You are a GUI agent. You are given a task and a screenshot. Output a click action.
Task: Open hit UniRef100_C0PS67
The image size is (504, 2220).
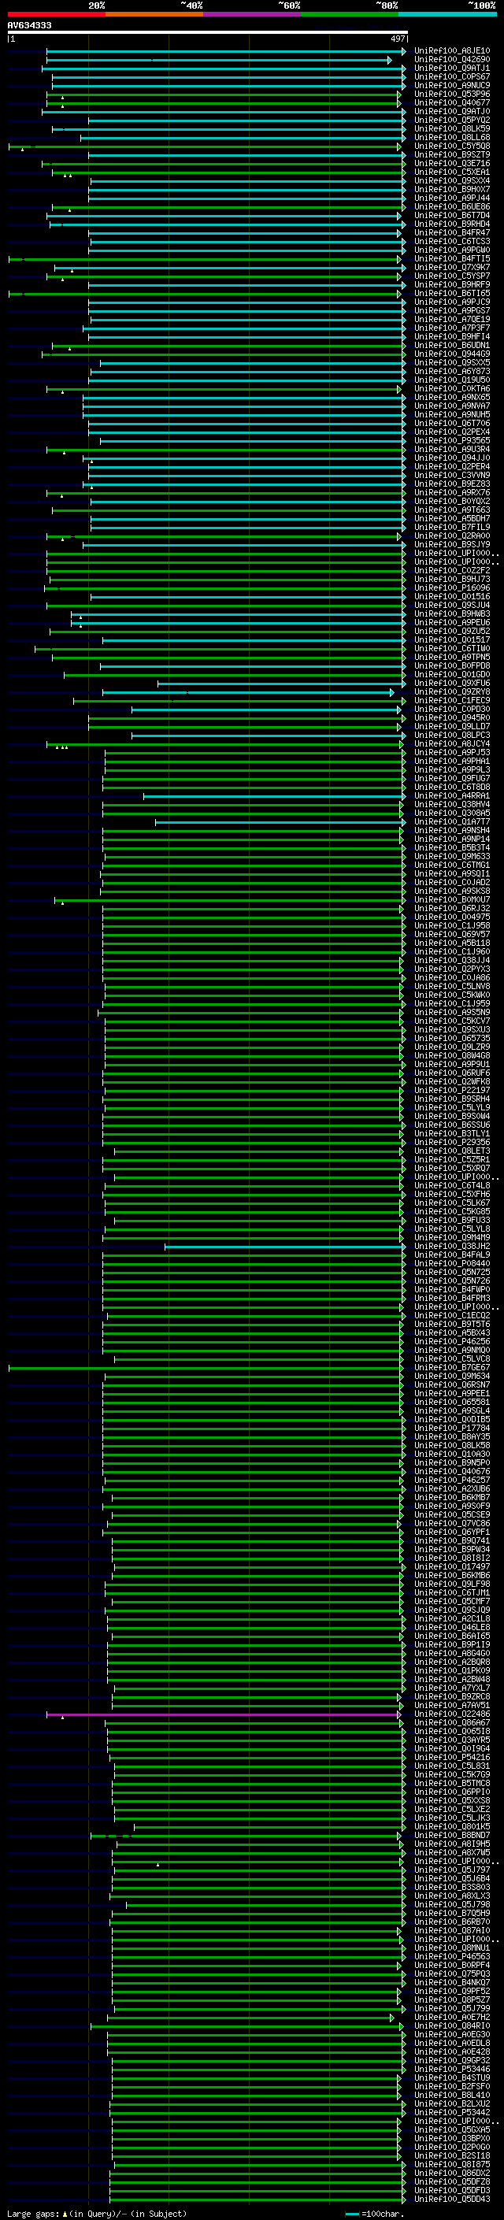[x=452, y=77]
